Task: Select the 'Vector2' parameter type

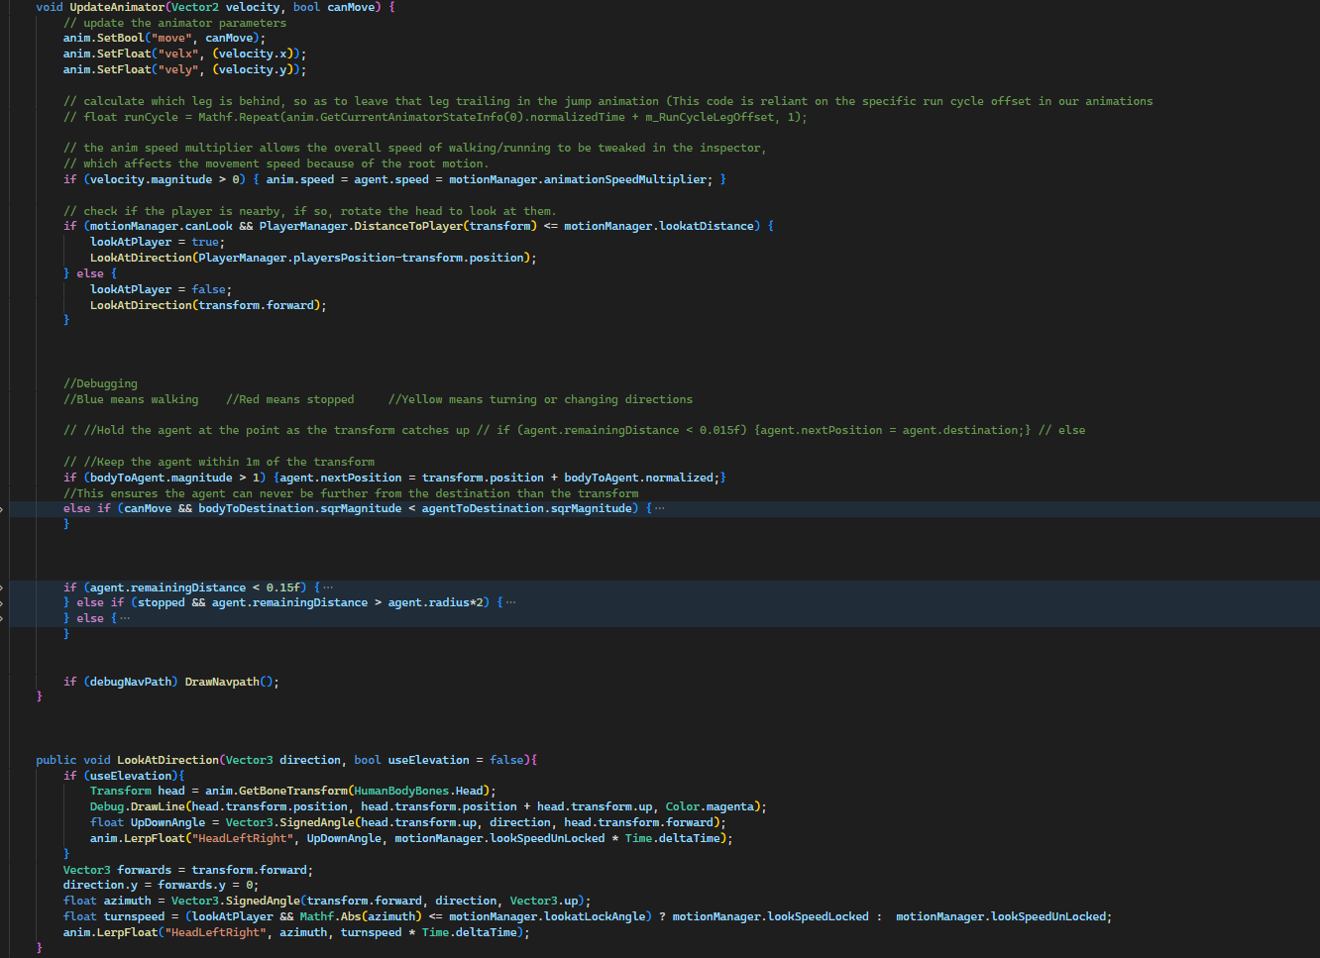Action: click(195, 7)
